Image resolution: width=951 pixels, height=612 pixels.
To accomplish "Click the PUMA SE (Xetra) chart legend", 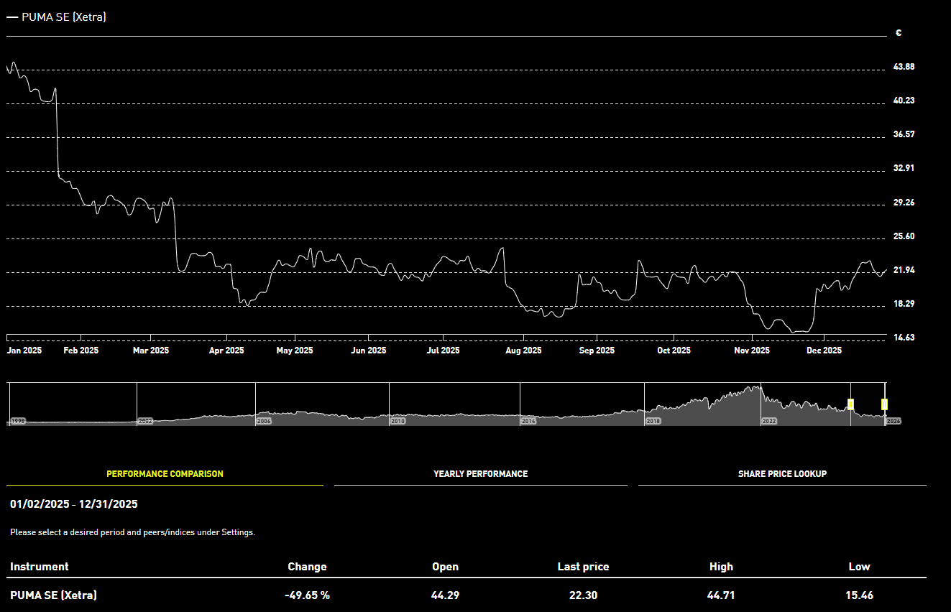I will pos(56,17).
